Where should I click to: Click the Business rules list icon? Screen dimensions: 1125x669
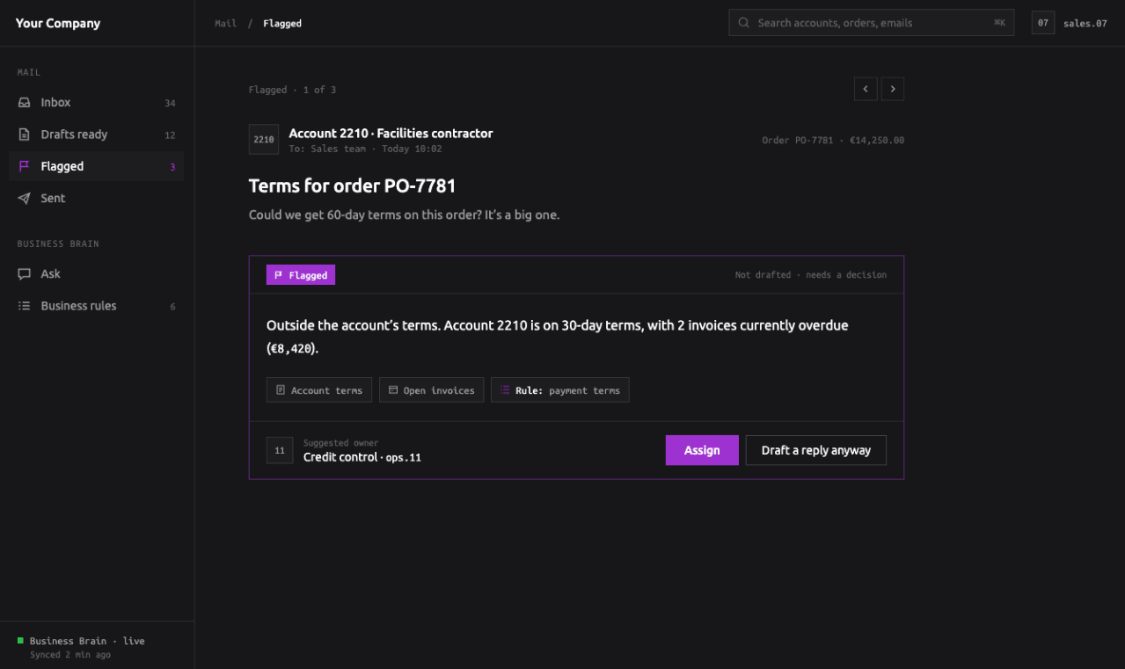point(25,306)
